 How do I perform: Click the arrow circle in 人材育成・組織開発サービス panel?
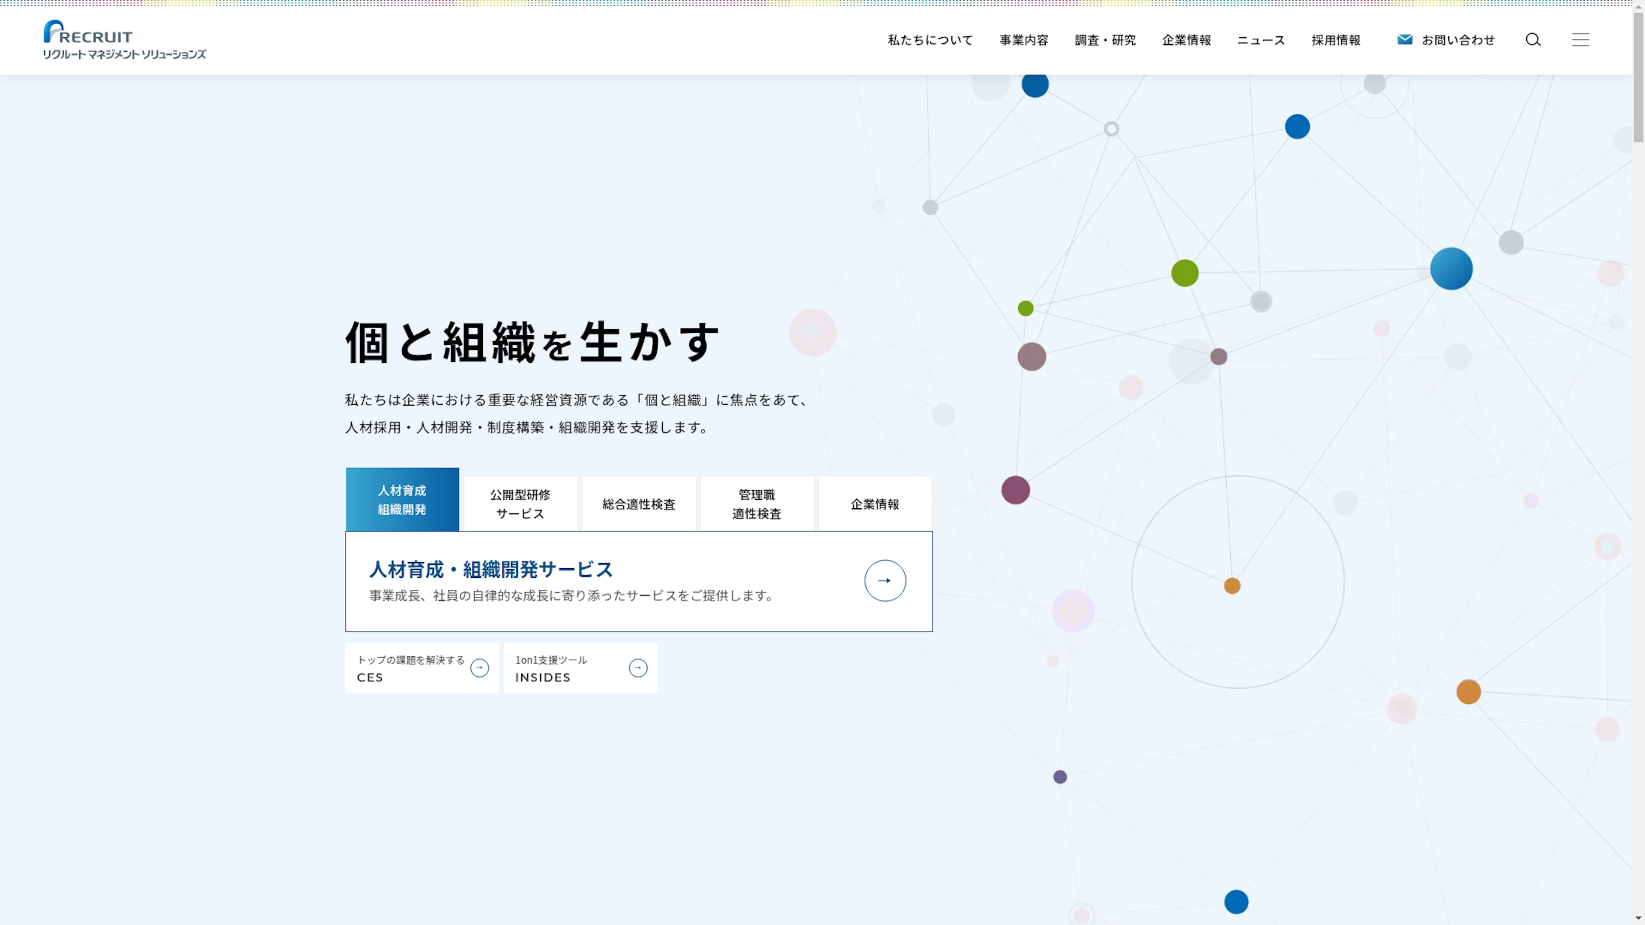point(885,580)
